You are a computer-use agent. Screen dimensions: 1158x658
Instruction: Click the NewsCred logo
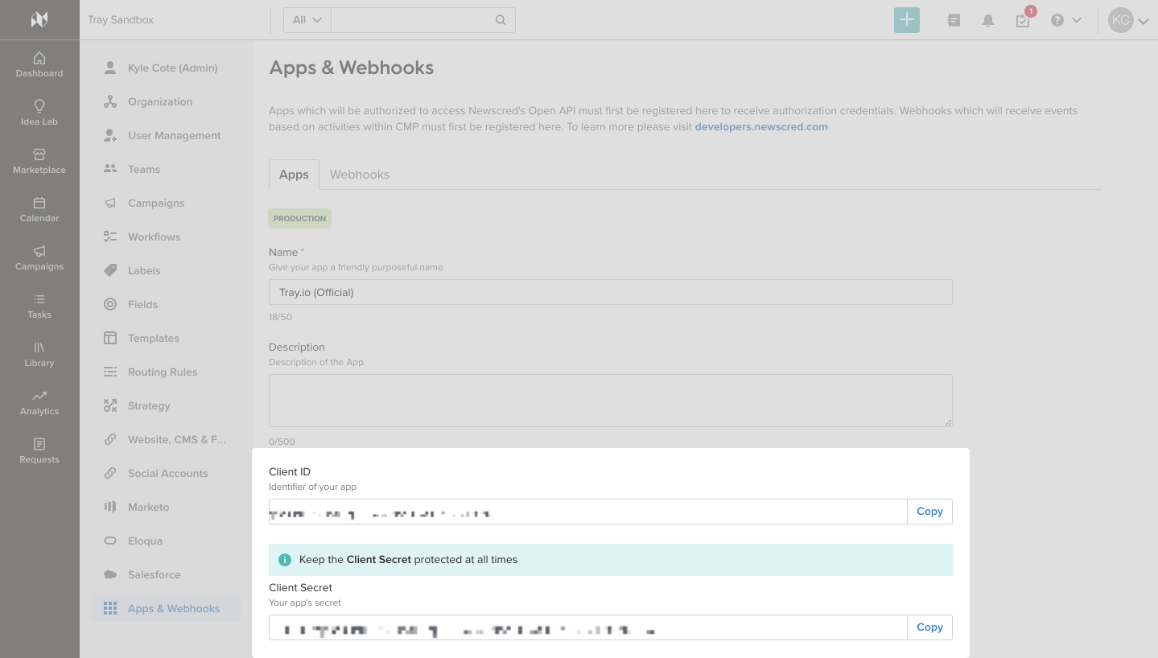39,19
